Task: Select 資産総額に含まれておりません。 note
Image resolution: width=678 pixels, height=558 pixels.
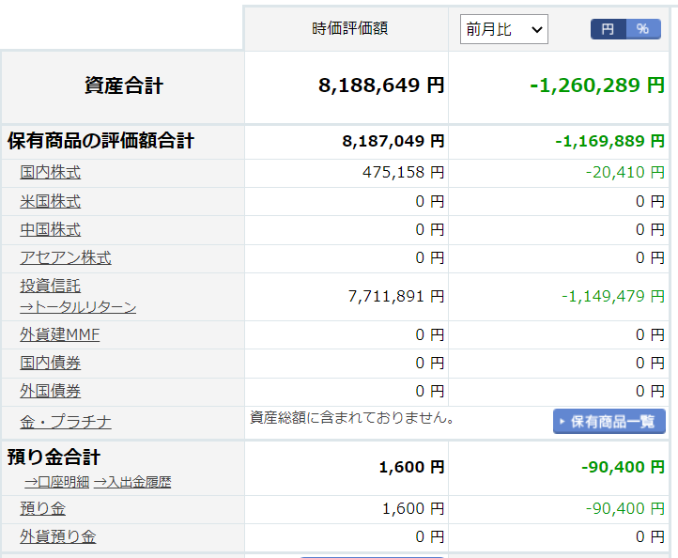Action: tap(352, 418)
